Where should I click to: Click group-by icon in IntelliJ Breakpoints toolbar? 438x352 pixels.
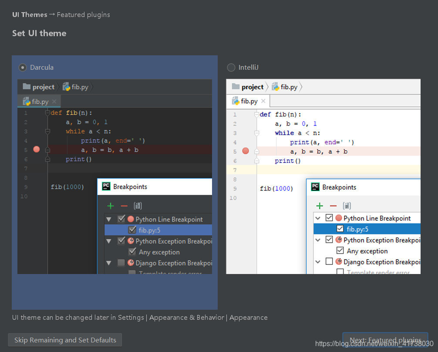(x=347, y=206)
